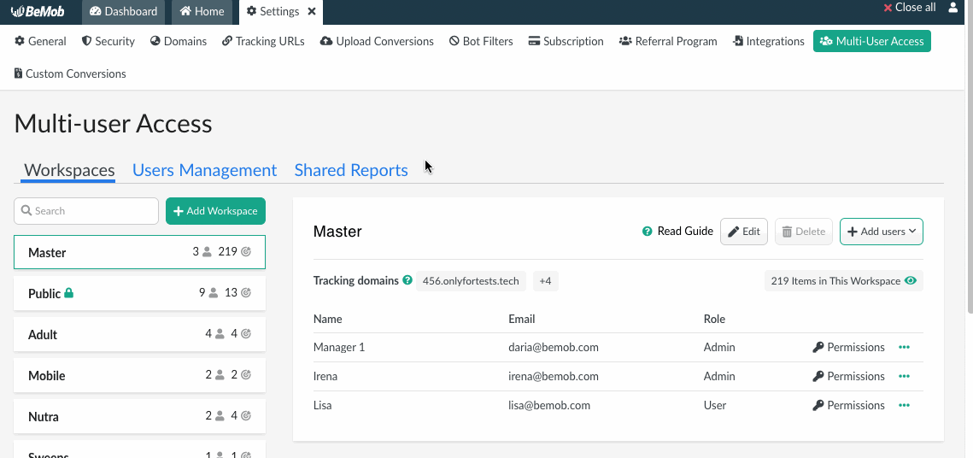Open Integrations section

tap(768, 41)
